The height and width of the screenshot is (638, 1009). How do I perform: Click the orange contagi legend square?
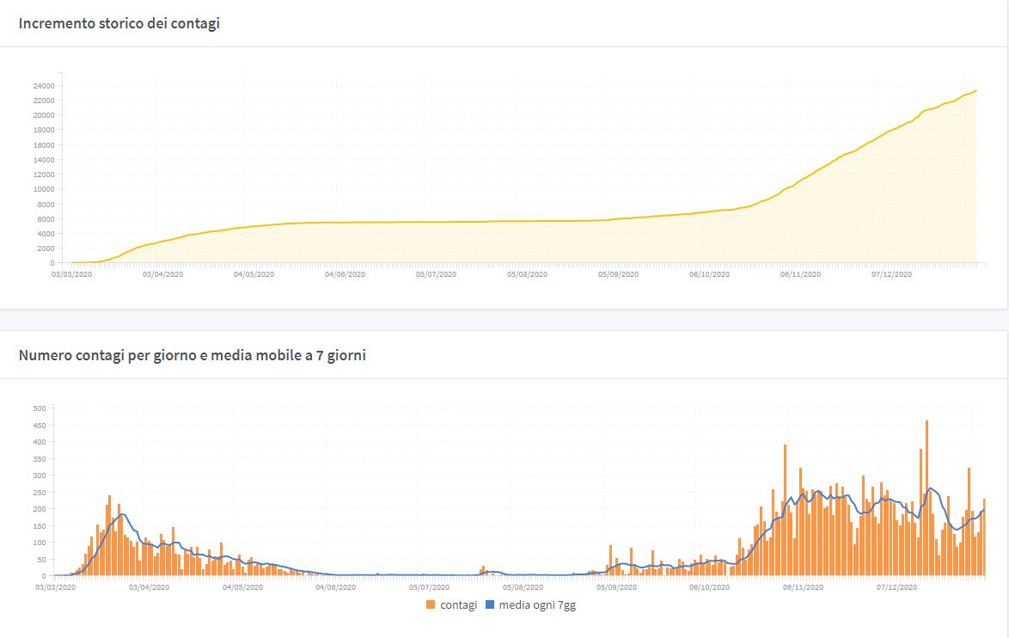click(x=431, y=605)
